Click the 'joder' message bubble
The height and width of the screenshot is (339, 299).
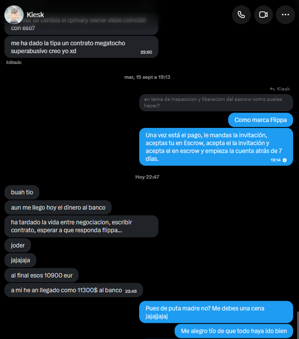point(18,246)
